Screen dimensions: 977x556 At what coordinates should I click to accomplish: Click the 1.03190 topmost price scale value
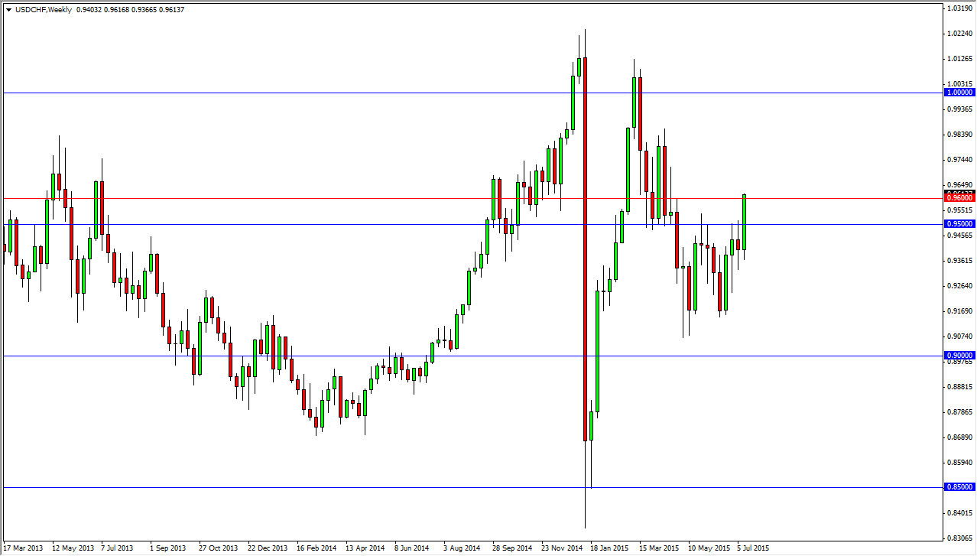click(x=959, y=8)
